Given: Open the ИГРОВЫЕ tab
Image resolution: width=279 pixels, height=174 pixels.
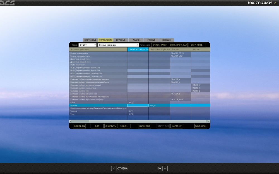Looking at the screenshot, I should click(x=121, y=40).
